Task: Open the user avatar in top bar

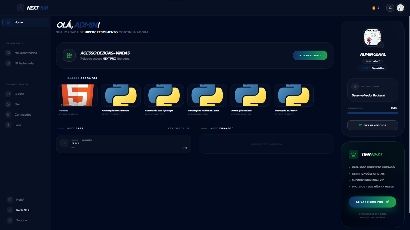Action: click(x=400, y=8)
